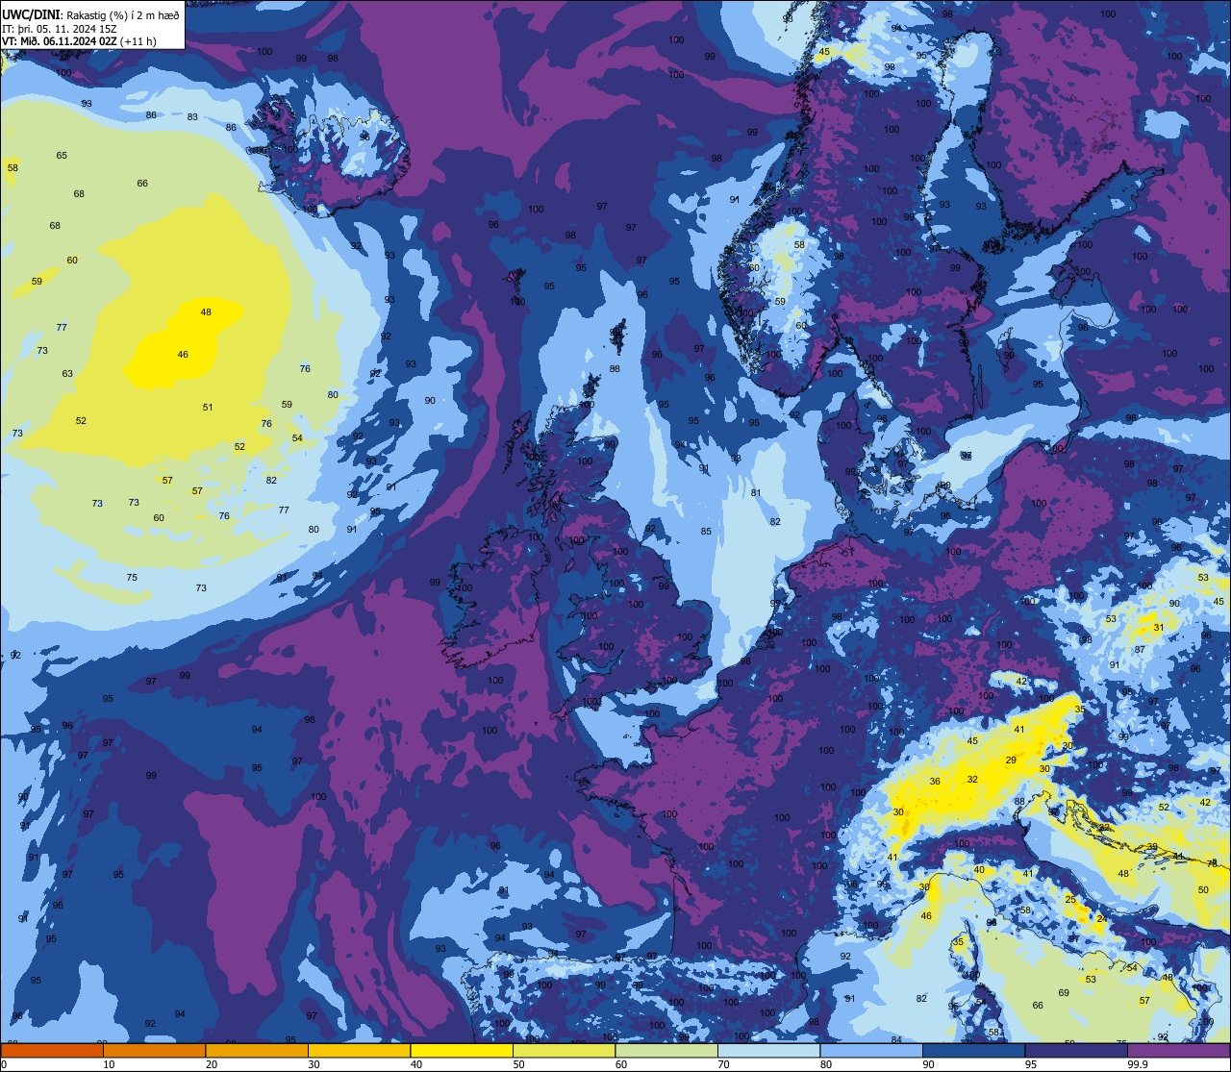Pick the light blue 70–80 legend swatch
Screen dimensions: 1231x1072
click(x=768, y=1051)
